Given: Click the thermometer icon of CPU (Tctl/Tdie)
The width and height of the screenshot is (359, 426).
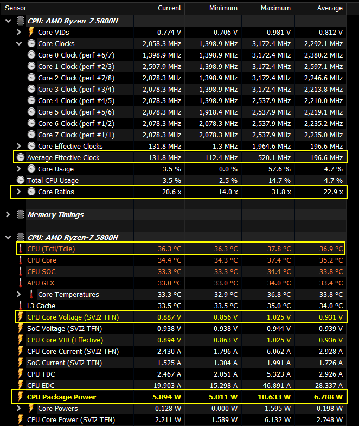Looking at the screenshot, I should [x=21, y=249].
